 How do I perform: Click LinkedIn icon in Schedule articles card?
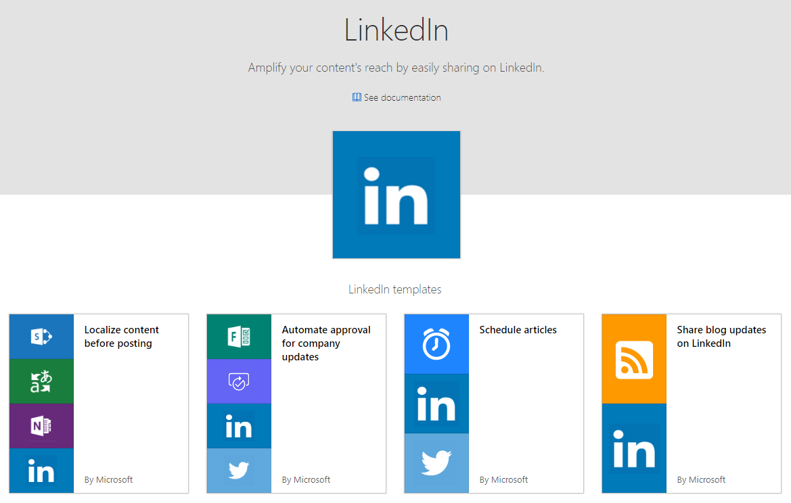coord(436,404)
